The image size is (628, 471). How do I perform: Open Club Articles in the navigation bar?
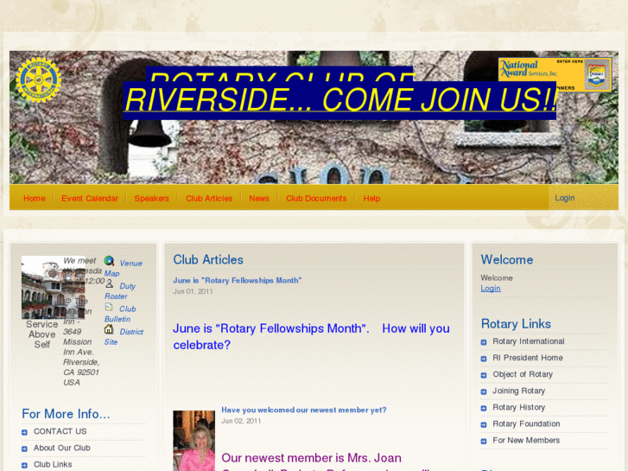coord(209,198)
